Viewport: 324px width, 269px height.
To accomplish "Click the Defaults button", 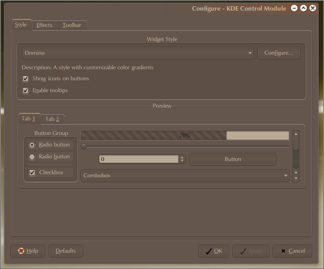I will pyautogui.click(x=66, y=251).
